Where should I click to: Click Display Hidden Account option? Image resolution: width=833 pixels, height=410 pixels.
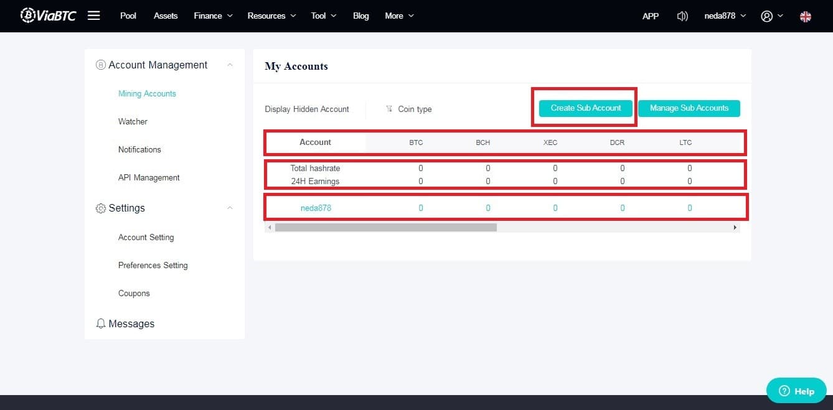point(307,109)
